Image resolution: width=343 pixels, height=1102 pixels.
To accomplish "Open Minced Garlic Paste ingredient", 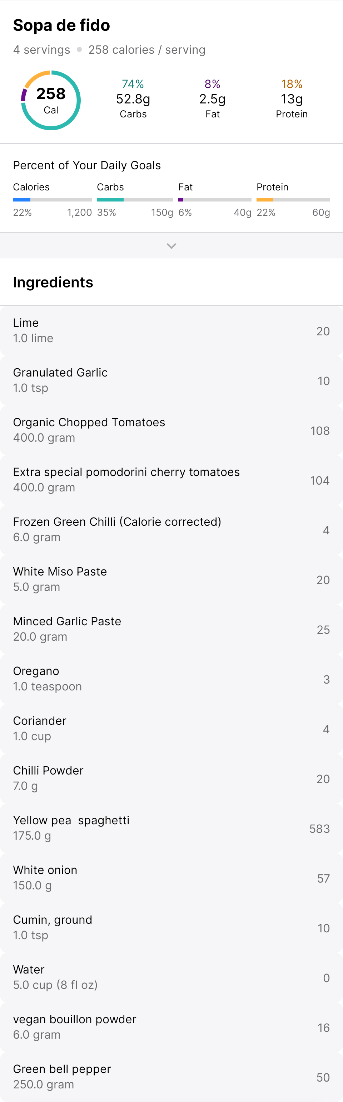I will (x=171, y=629).
